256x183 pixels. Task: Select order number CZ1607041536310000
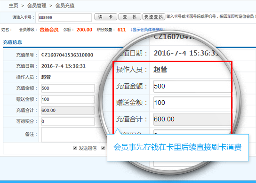67,55
